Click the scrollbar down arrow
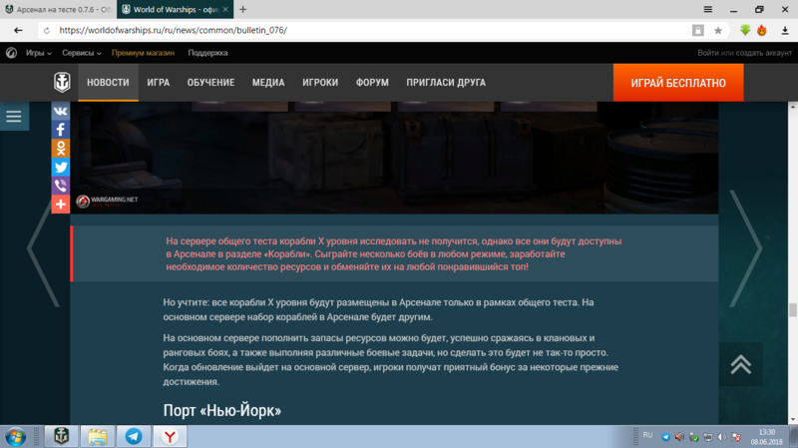The image size is (798, 448). [792, 419]
